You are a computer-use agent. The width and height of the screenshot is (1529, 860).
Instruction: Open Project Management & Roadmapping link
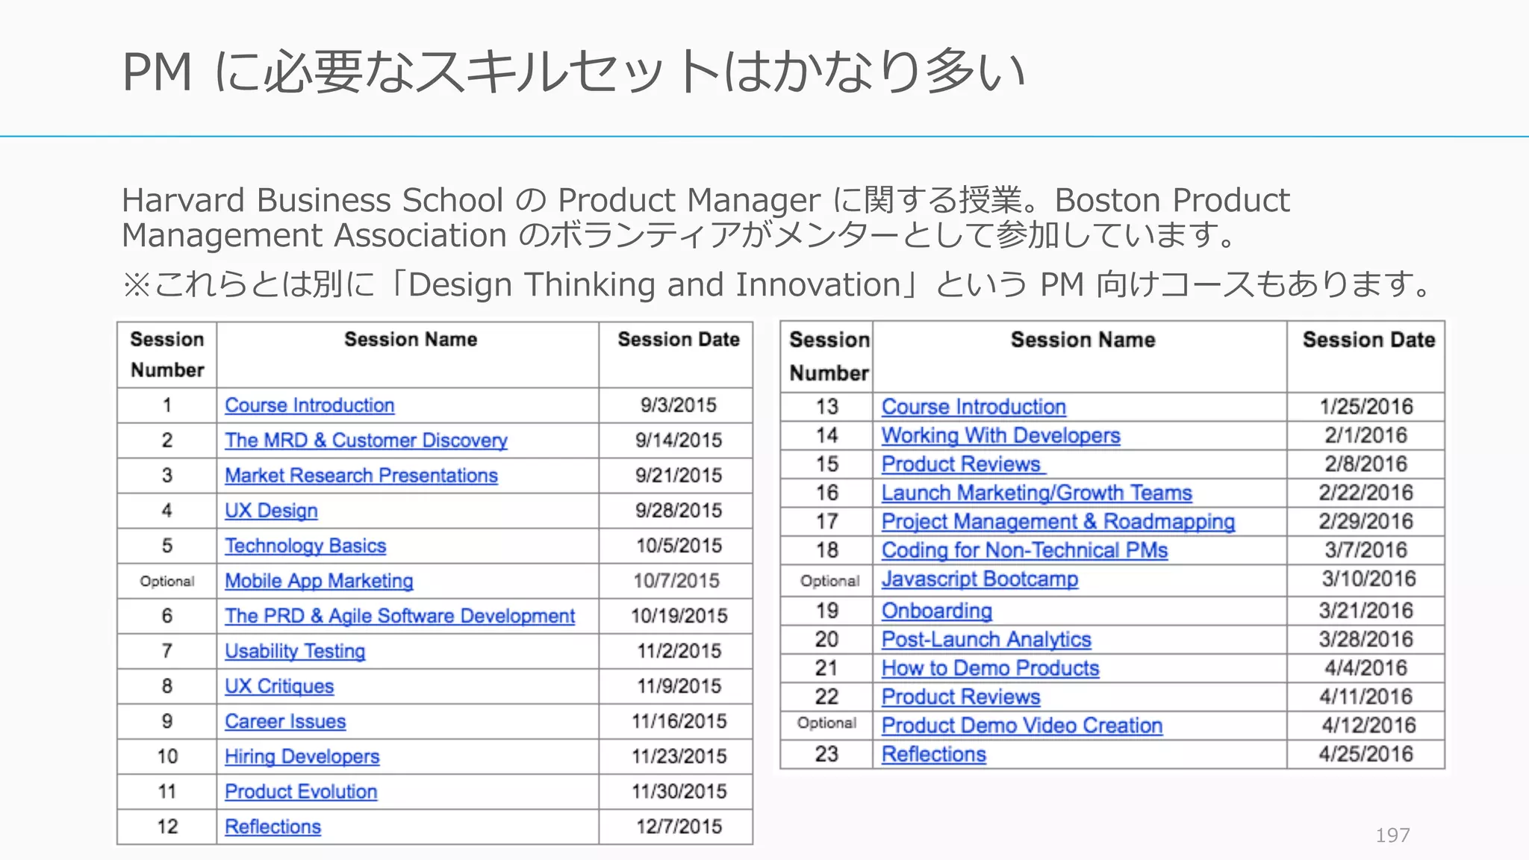pos(1058,521)
